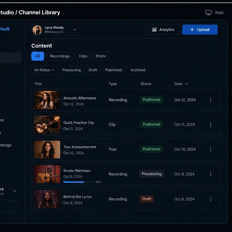Click the Type column header
232x232 pixels.
pyautogui.click(x=113, y=84)
